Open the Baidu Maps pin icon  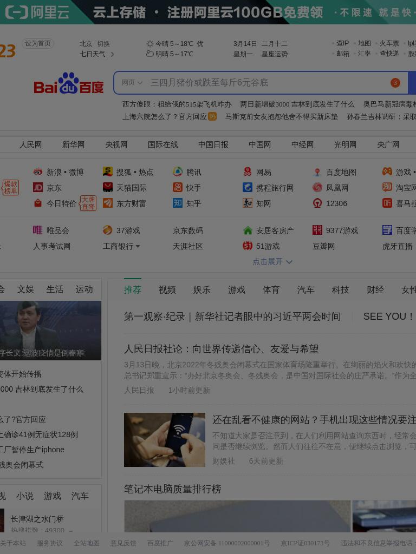point(317,172)
